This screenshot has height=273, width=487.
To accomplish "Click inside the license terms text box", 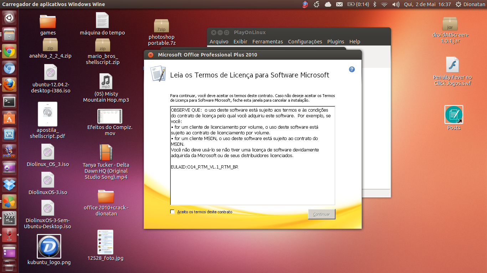I will tap(252, 155).
